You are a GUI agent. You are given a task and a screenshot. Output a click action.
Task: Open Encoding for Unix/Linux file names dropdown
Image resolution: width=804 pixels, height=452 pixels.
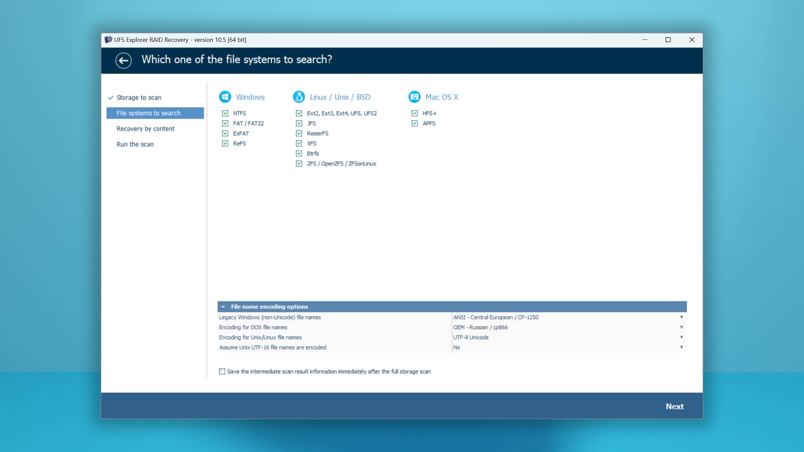681,337
